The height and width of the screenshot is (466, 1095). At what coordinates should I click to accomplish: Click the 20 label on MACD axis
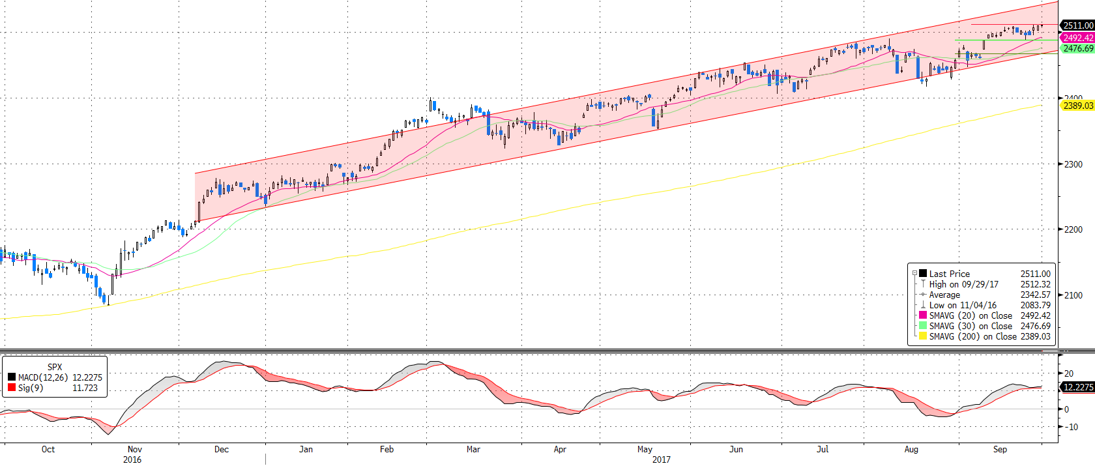point(1069,373)
